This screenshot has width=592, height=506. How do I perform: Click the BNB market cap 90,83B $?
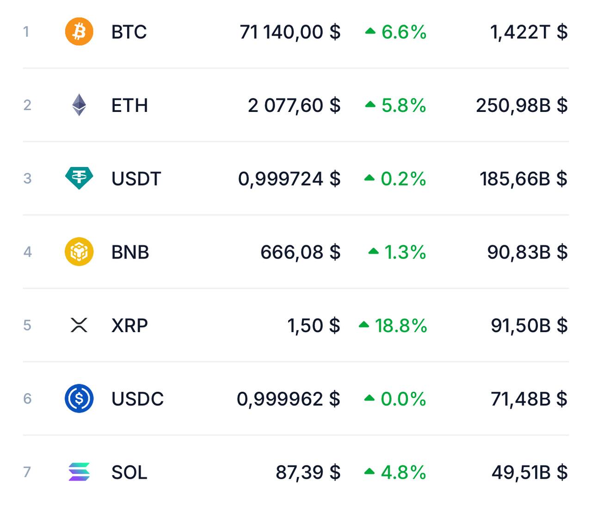click(527, 252)
